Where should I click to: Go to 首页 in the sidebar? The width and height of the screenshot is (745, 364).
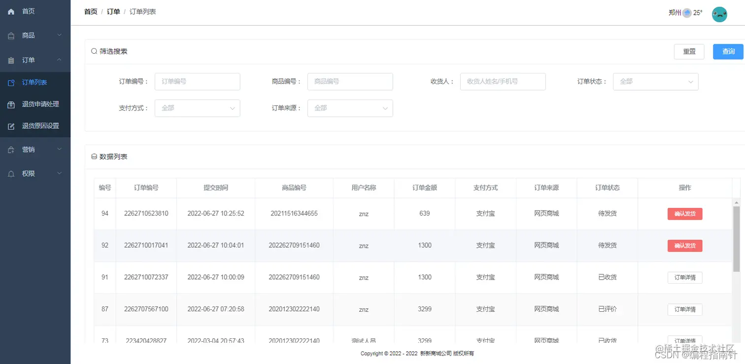(x=35, y=11)
